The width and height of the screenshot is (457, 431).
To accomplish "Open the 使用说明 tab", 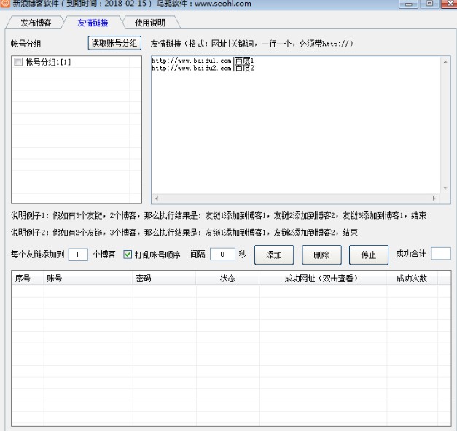I will [149, 23].
